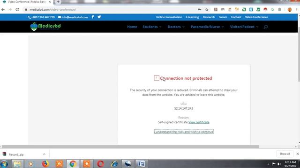Open E-learning in the top bar
The height and width of the screenshot is (168, 300).
[x=192, y=17]
